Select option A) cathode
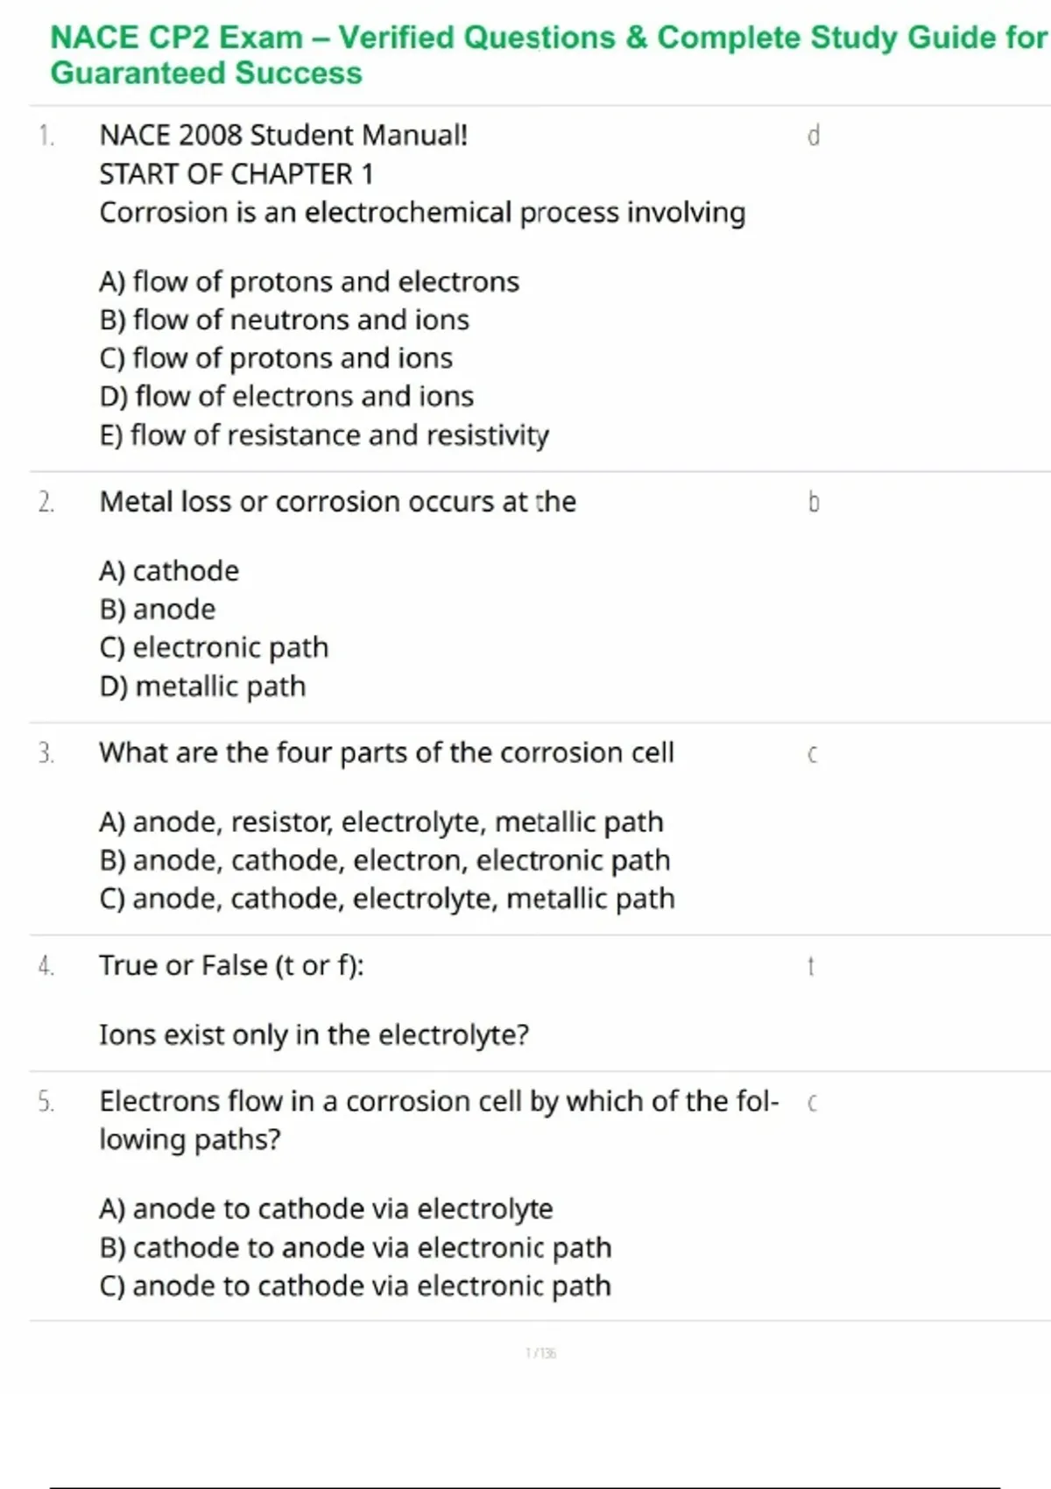Image resolution: width=1051 pixels, height=1489 pixels. [x=169, y=571]
